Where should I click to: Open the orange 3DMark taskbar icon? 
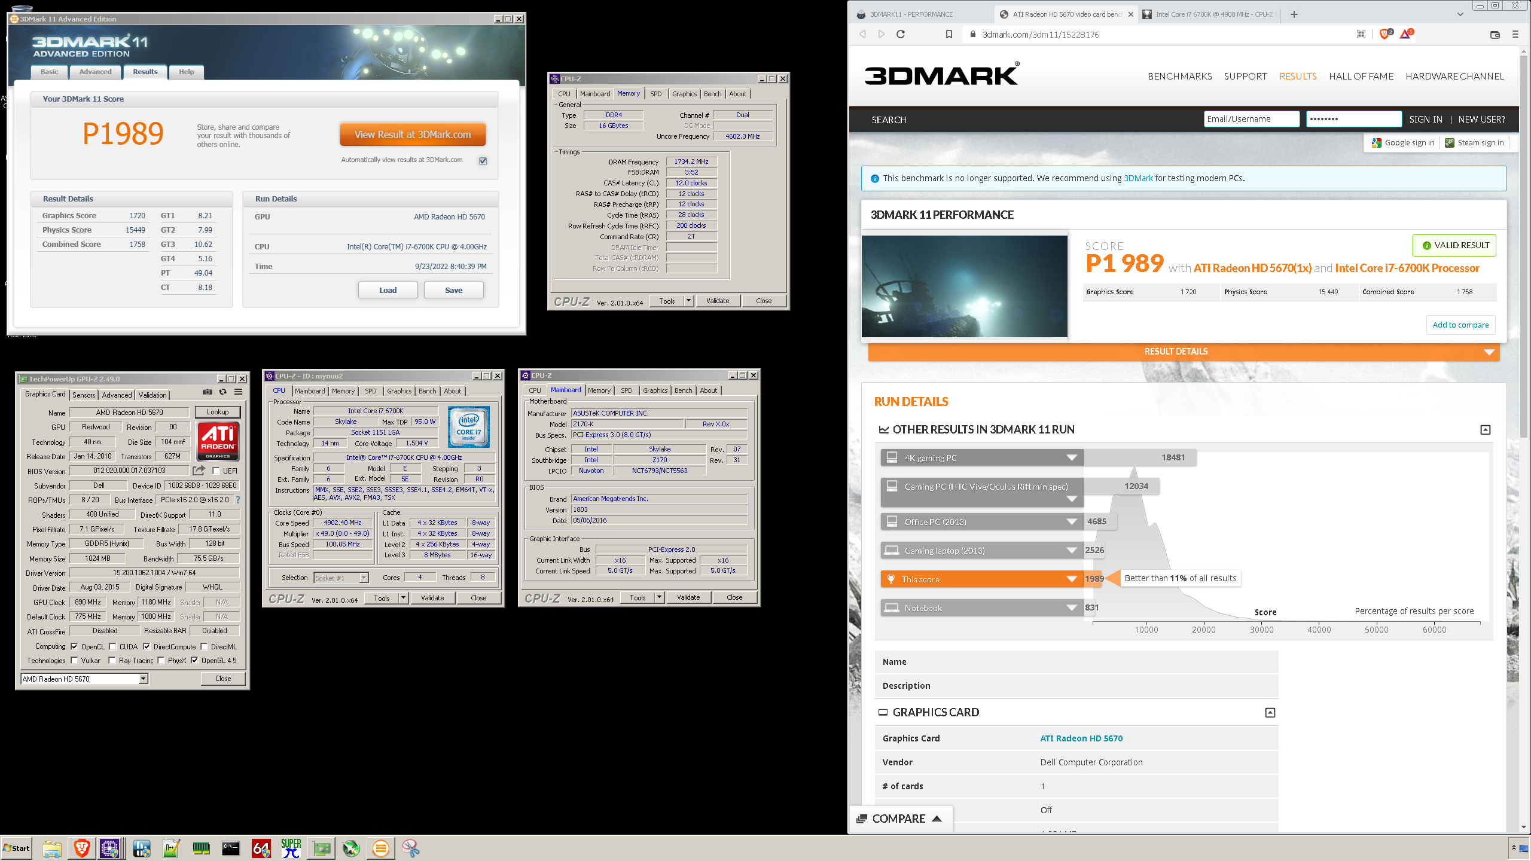point(381,848)
